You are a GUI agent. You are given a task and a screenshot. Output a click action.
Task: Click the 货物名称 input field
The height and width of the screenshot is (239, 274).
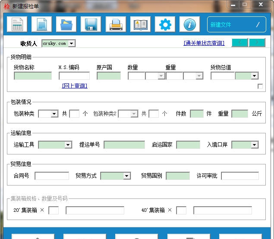click(x=33, y=76)
